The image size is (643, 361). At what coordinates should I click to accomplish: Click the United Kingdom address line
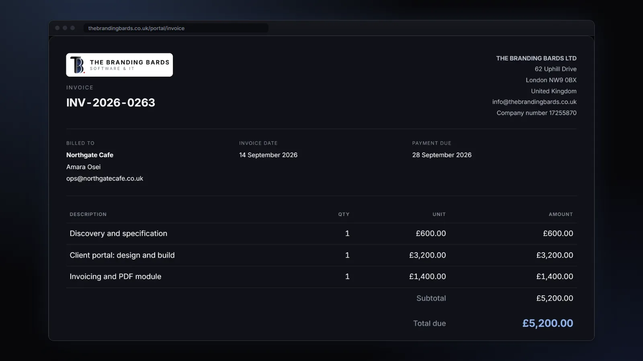click(553, 91)
